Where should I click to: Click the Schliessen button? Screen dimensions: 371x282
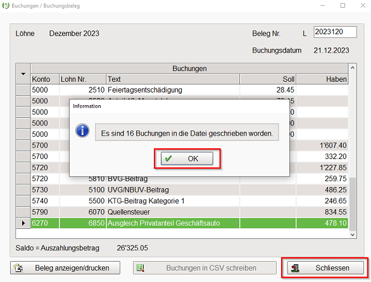point(325,268)
